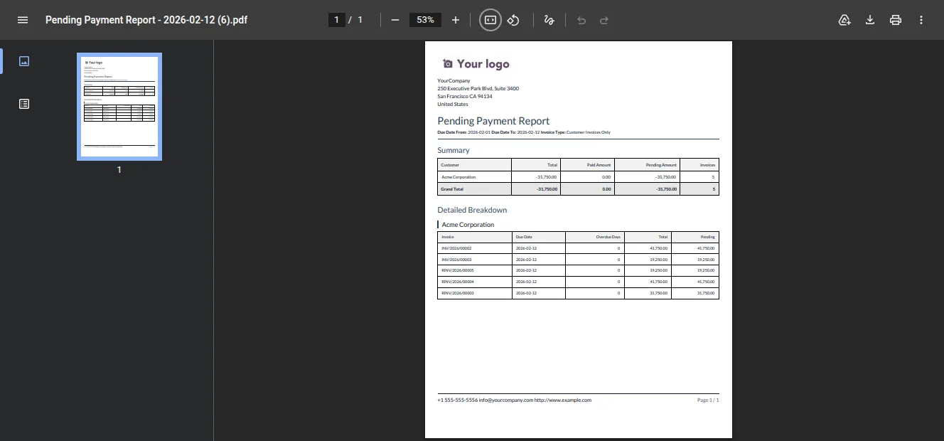Activate the draw annotation tool
This screenshot has height=441, width=944.
(549, 20)
